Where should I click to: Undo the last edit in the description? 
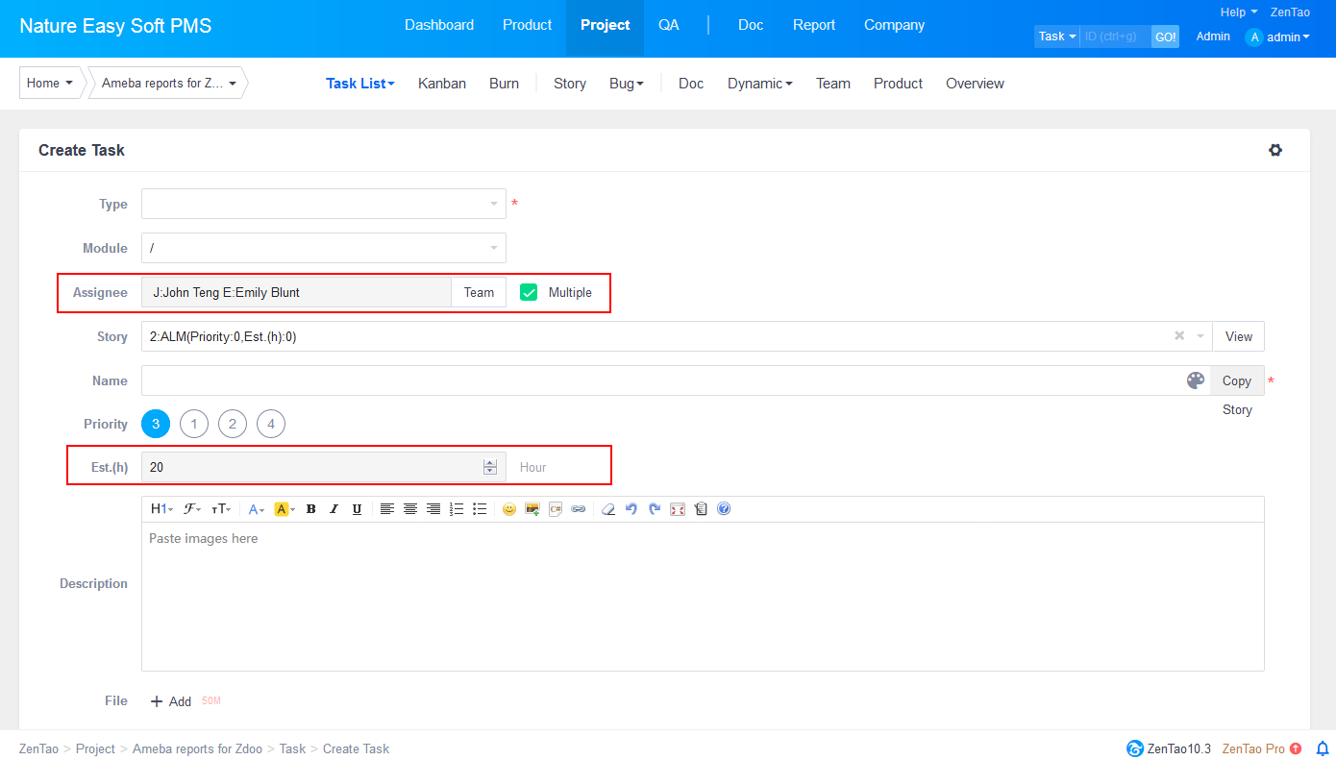pos(631,509)
